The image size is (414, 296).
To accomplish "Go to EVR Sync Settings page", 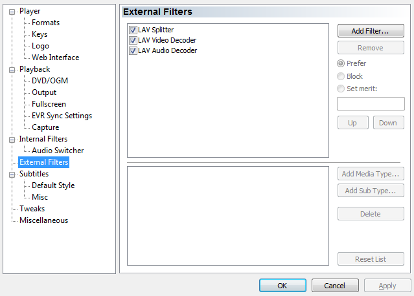I will [x=62, y=116].
